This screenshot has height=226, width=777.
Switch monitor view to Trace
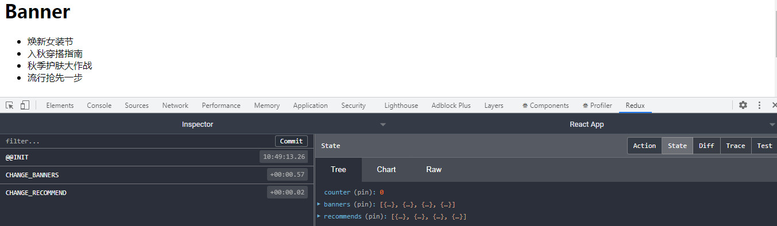736,146
